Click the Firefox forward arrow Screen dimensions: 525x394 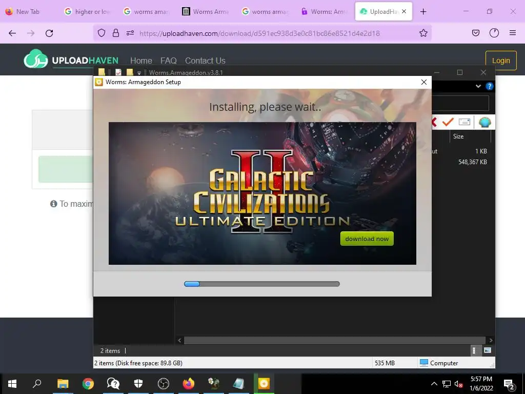point(31,33)
